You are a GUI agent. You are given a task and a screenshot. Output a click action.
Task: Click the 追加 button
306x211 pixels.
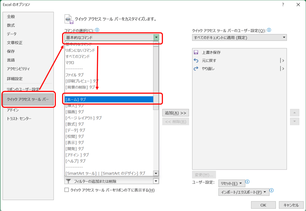coord(175,113)
